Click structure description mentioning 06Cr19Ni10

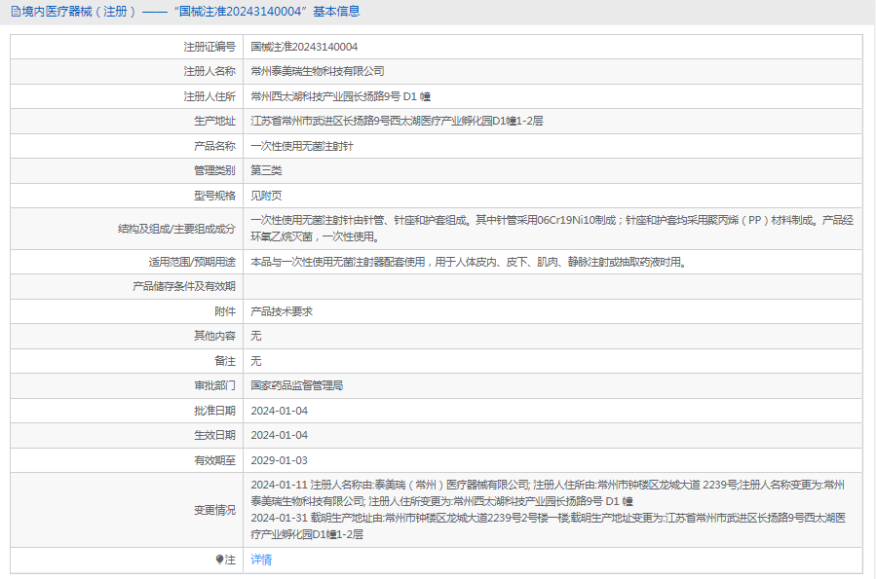click(552, 229)
